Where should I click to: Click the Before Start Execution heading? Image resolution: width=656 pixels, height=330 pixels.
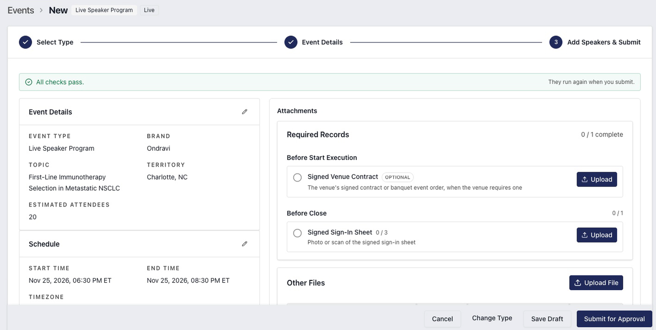(322, 157)
